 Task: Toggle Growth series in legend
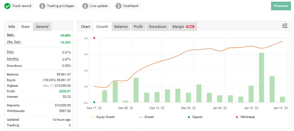coord(147,117)
